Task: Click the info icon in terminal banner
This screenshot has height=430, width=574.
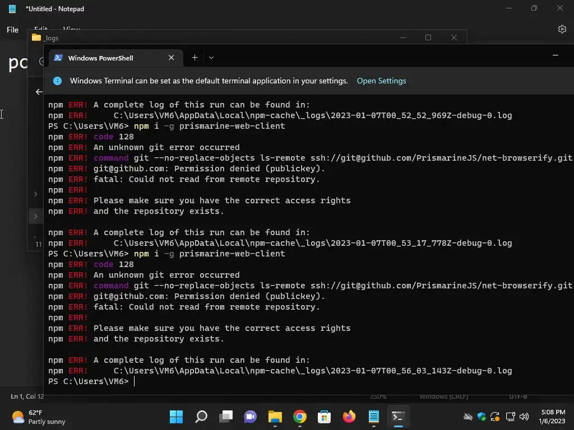Action: [58, 81]
